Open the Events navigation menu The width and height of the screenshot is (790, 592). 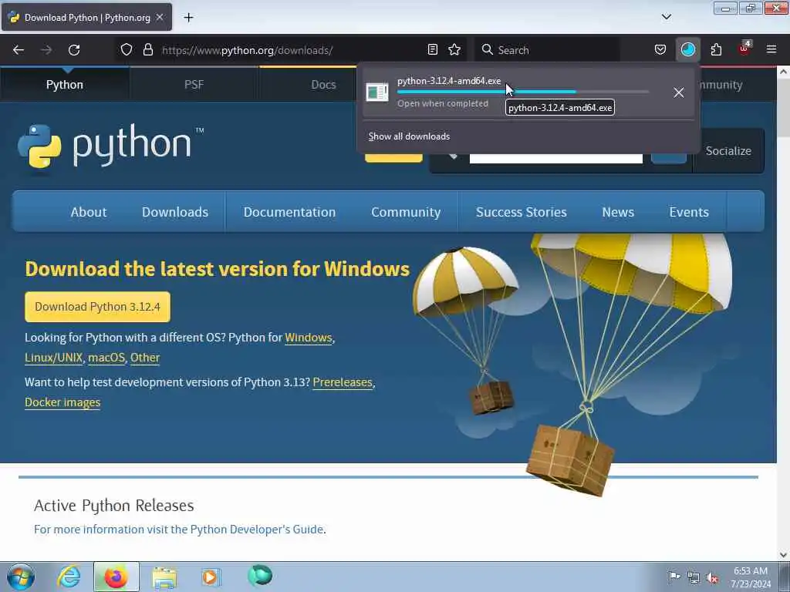(x=689, y=212)
